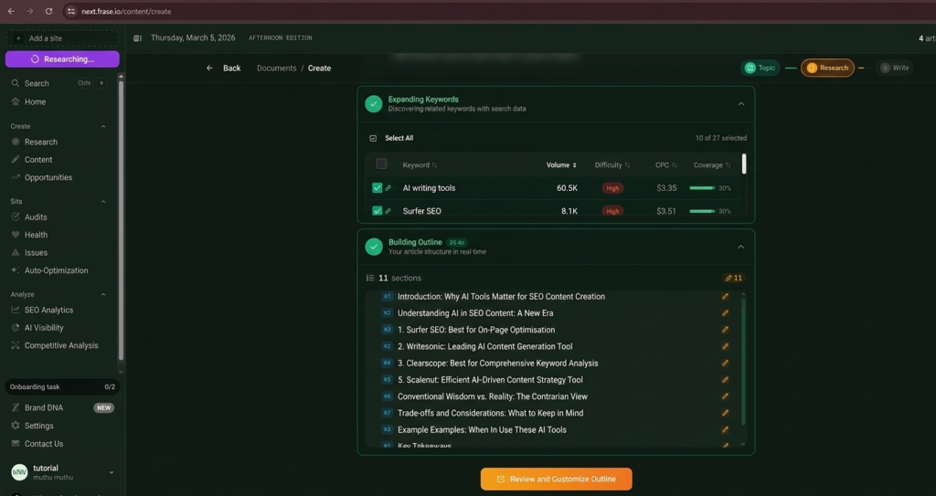Edit Example Examples section
The height and width of the screenshot is (496, 936).
click(x=725, y=429)
